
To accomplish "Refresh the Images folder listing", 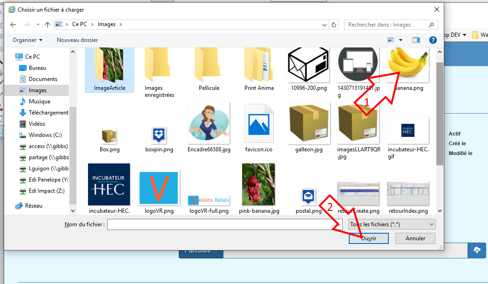I will 333,25.
